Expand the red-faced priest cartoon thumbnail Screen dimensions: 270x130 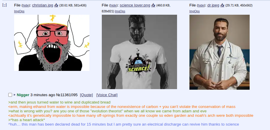(52, 43)
